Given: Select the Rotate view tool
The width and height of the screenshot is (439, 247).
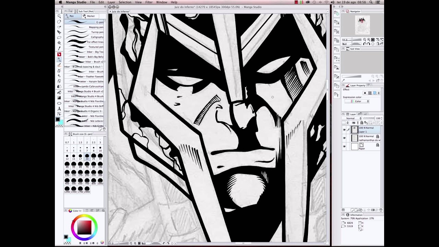Looking at the screenshot, I should coord(59,21).
